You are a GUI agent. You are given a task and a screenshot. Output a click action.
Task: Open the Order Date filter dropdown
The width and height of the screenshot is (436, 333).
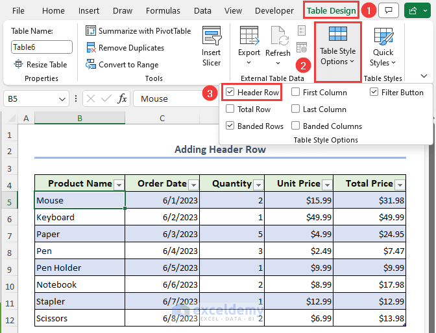pos(193,185)
